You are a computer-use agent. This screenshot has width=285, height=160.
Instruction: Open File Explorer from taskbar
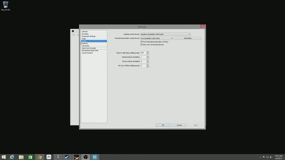[x=21, y=157]
